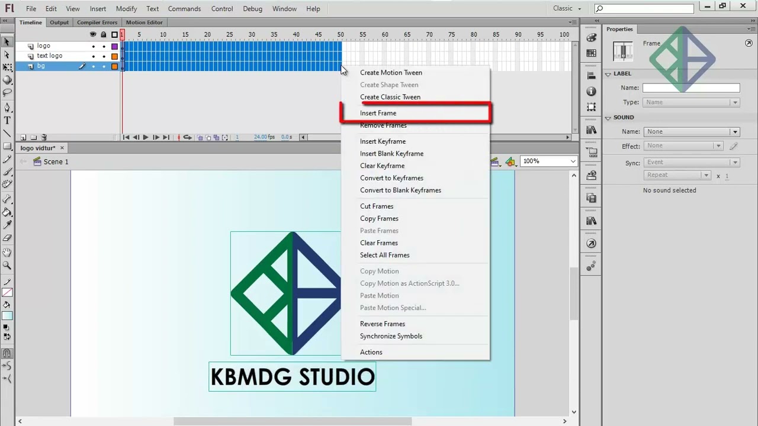Toggle visibility of all layers eye icon
758x426 pixels.
point(93,34)
